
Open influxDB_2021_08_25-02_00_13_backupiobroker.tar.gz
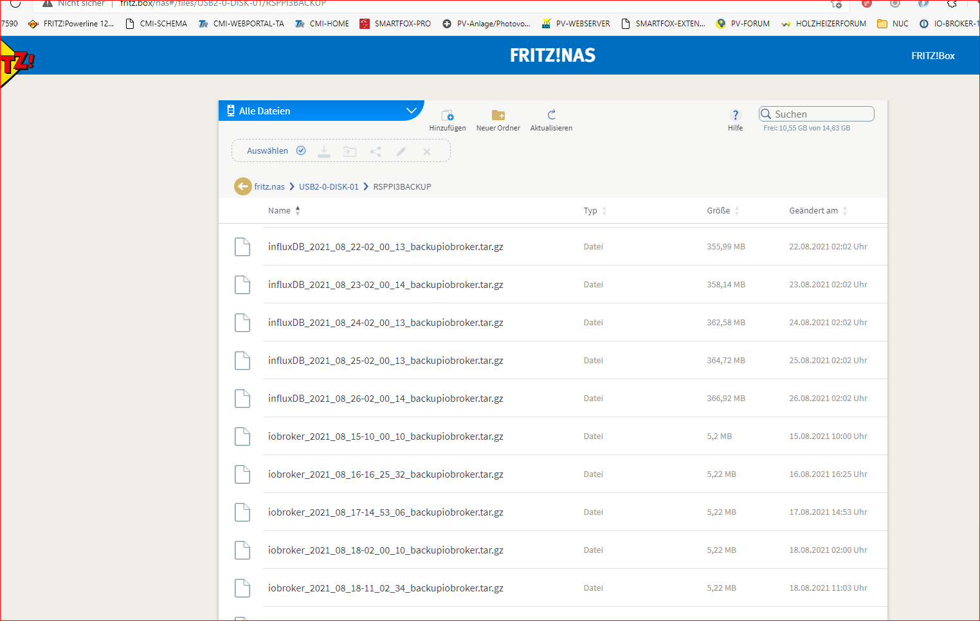pos(386,360)
